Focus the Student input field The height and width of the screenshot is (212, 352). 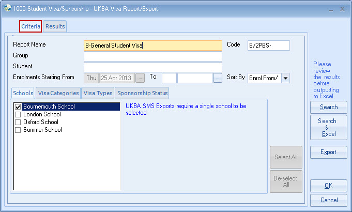[x=152, y=67]
